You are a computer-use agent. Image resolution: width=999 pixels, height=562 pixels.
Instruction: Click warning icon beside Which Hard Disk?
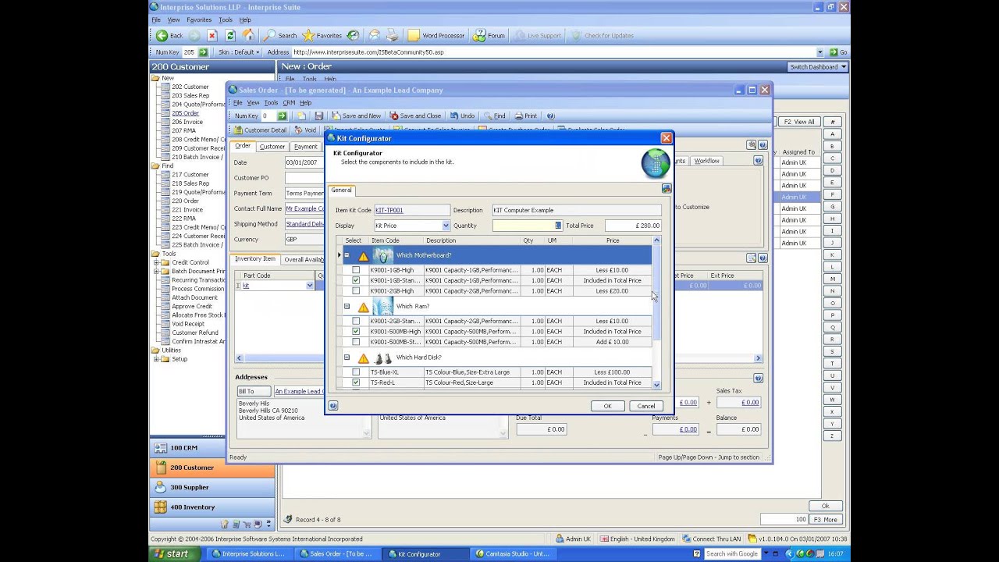click(x=363, y=358)
